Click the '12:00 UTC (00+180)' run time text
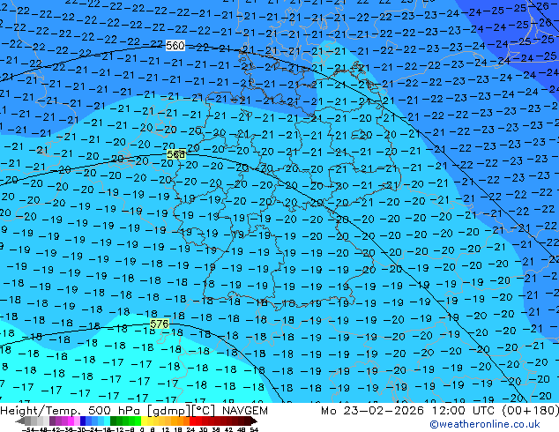559x432 pixels. point(496,411)
